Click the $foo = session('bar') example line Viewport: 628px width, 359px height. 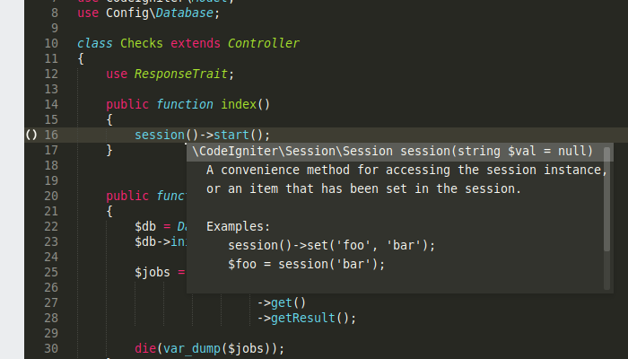pyautogui.click(x=307, y=264)
